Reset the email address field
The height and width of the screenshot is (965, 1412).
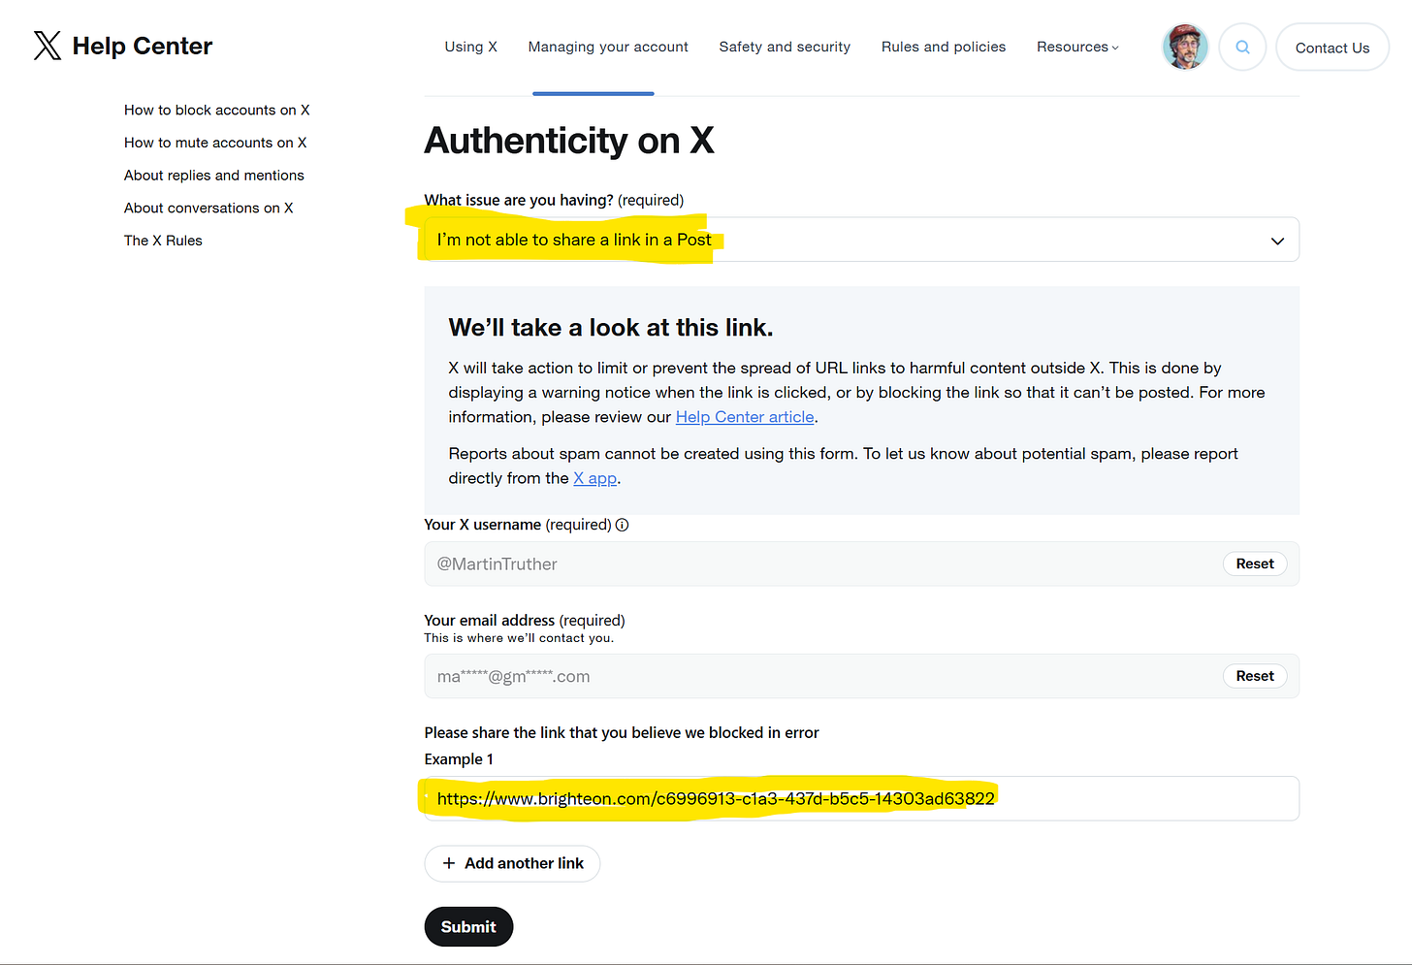tap(1255, 676)
